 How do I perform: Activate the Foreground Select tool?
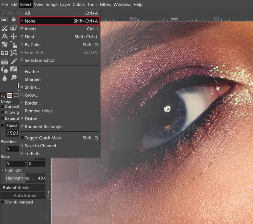(x=14, y=28)
